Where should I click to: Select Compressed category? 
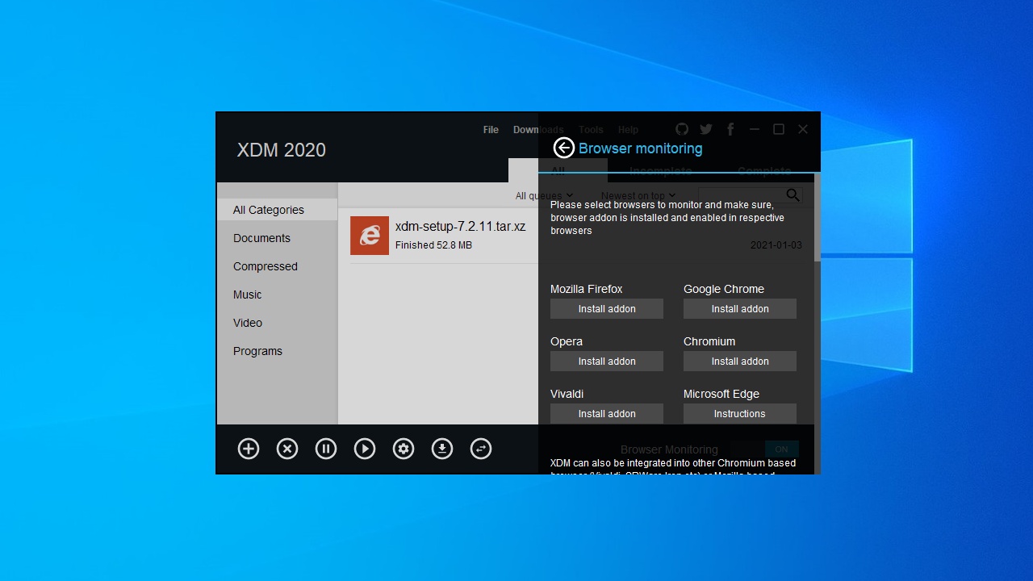click(x=277, y=266)
